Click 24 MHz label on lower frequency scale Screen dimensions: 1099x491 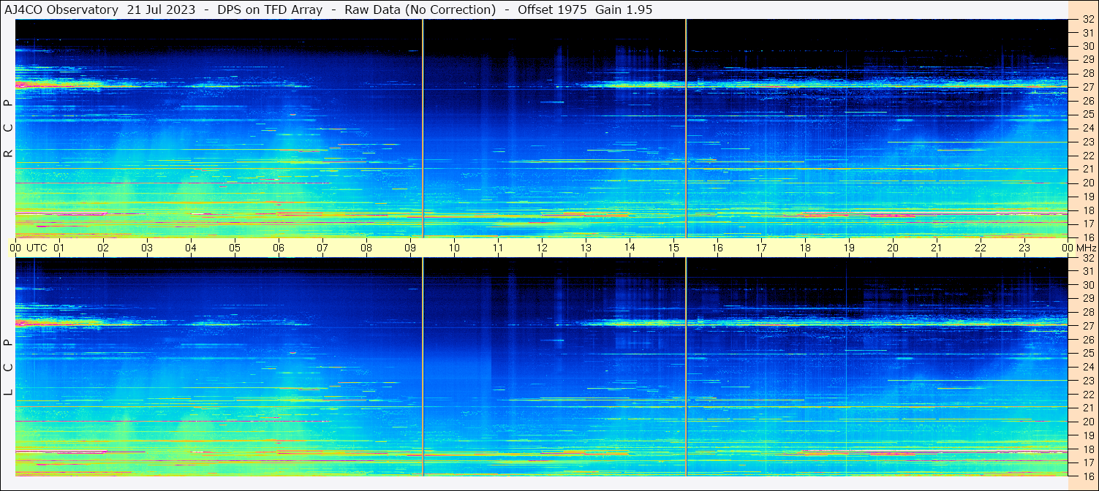(x=1087, y=367)
